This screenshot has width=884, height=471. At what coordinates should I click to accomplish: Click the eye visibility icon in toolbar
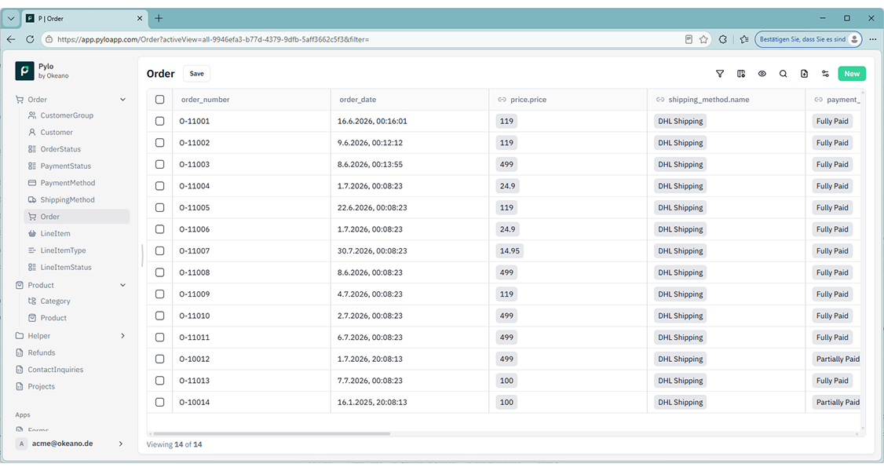(762, 74)
